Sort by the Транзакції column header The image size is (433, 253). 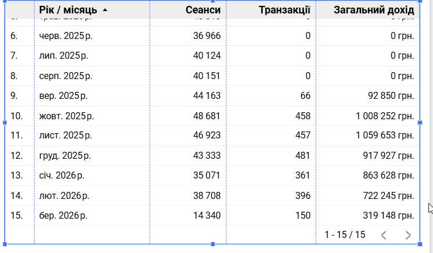click(284, 10)
